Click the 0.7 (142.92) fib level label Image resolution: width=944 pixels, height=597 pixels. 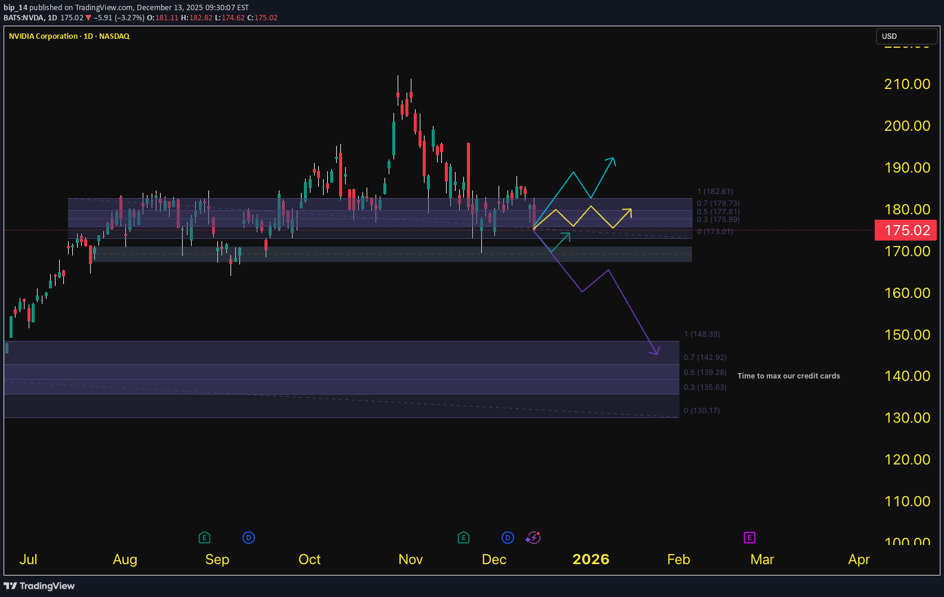click(x=705, y=358)
